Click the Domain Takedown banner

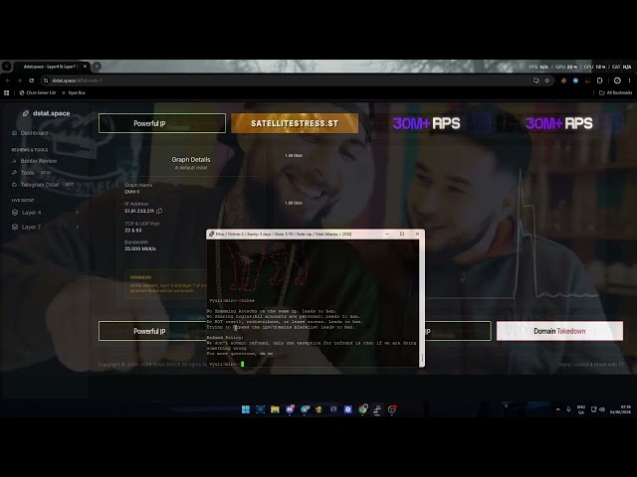pyautogui.click(x=559, y=331)
